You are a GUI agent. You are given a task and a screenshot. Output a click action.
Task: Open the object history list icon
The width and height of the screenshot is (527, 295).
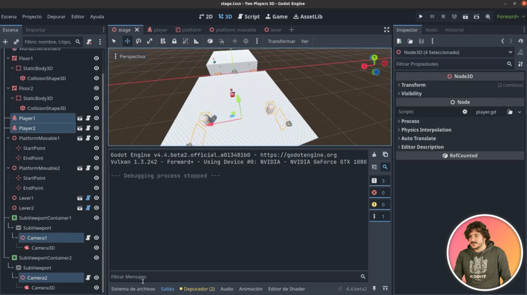521,41
